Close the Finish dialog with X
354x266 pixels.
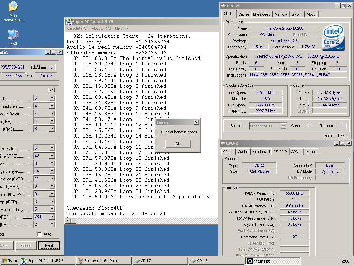196,122
